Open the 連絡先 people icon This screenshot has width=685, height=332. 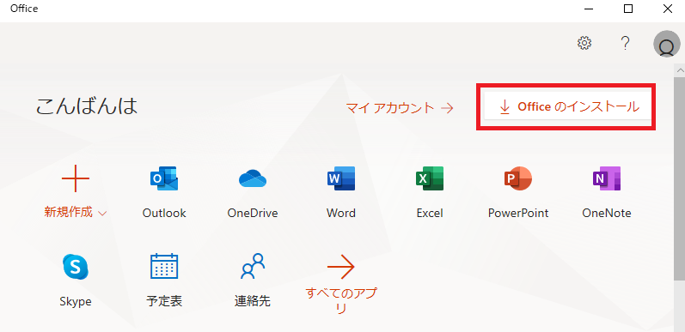tap(253, 266)
